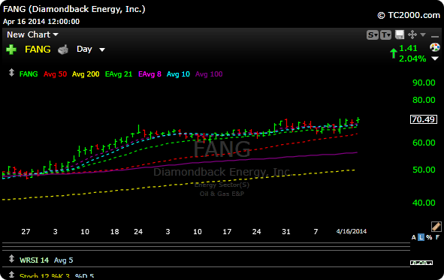Toggle percent scale button

click(429, 237)
